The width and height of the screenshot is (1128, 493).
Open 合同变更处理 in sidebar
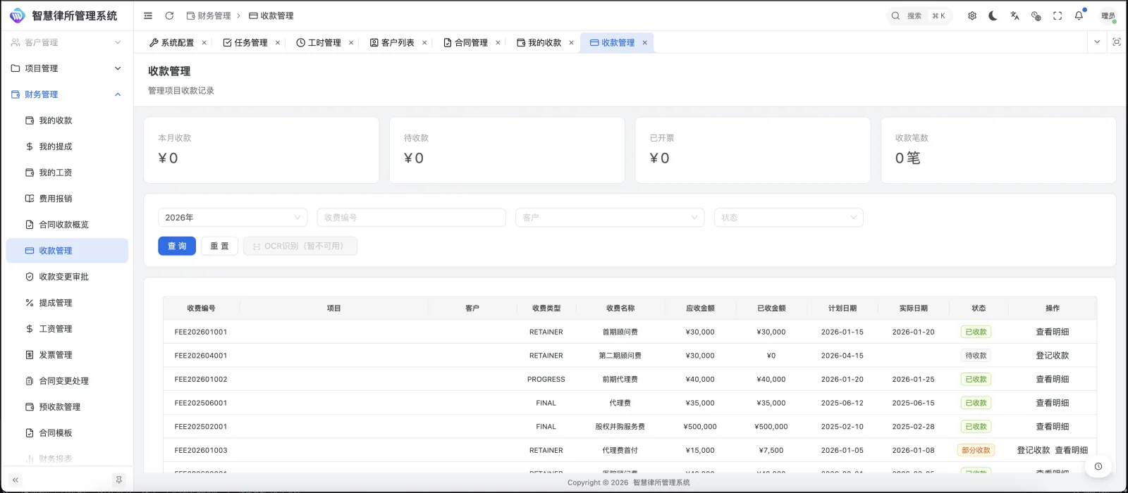(x=67, y=381)
